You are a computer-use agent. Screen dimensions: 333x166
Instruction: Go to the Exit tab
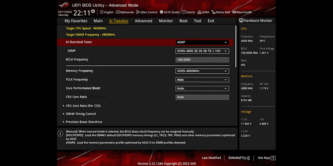(211, 21)
